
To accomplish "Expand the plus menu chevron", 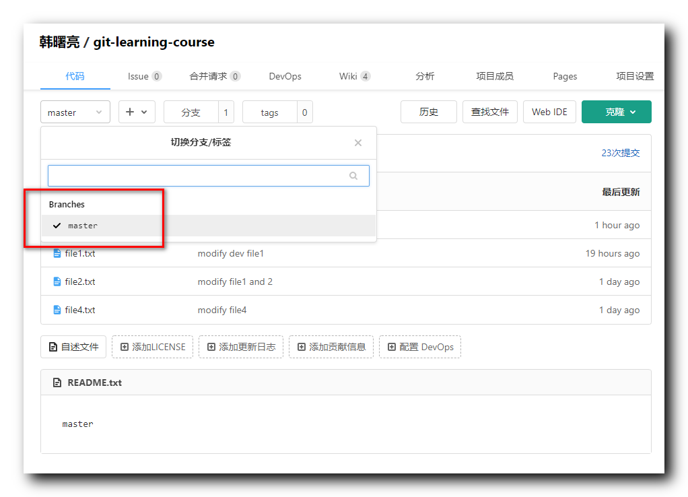I will (144, 112).
